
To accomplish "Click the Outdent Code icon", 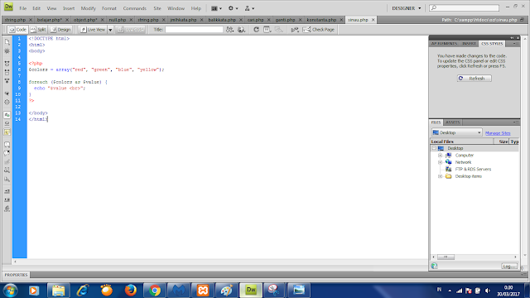I will [x=7, y=199].
